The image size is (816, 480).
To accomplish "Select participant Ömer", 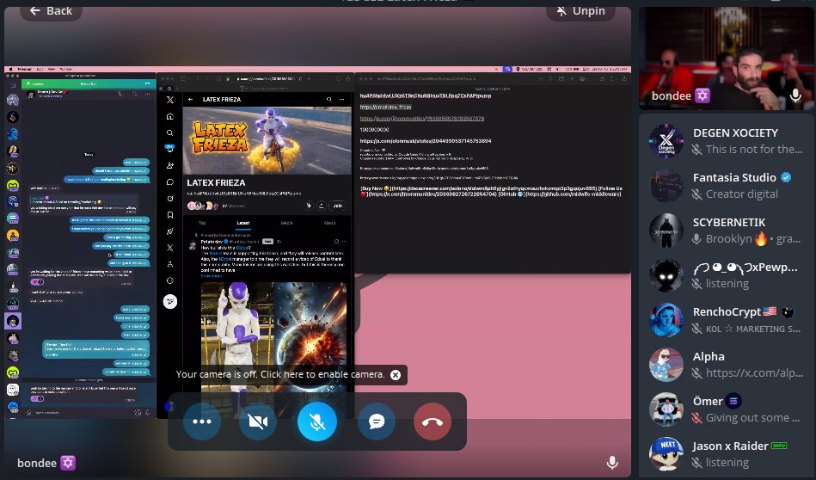I will click(x=727, y=409).
